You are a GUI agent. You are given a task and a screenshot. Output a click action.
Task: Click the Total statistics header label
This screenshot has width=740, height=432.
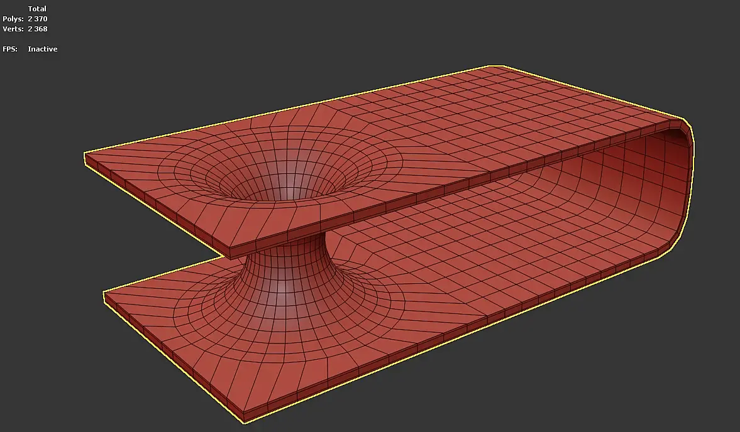[x=37, y=9]
